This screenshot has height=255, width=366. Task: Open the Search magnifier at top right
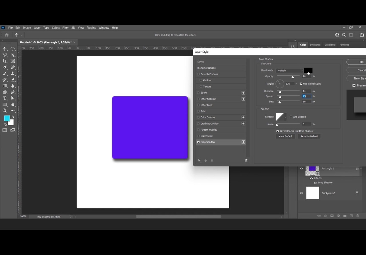[344, 35]
